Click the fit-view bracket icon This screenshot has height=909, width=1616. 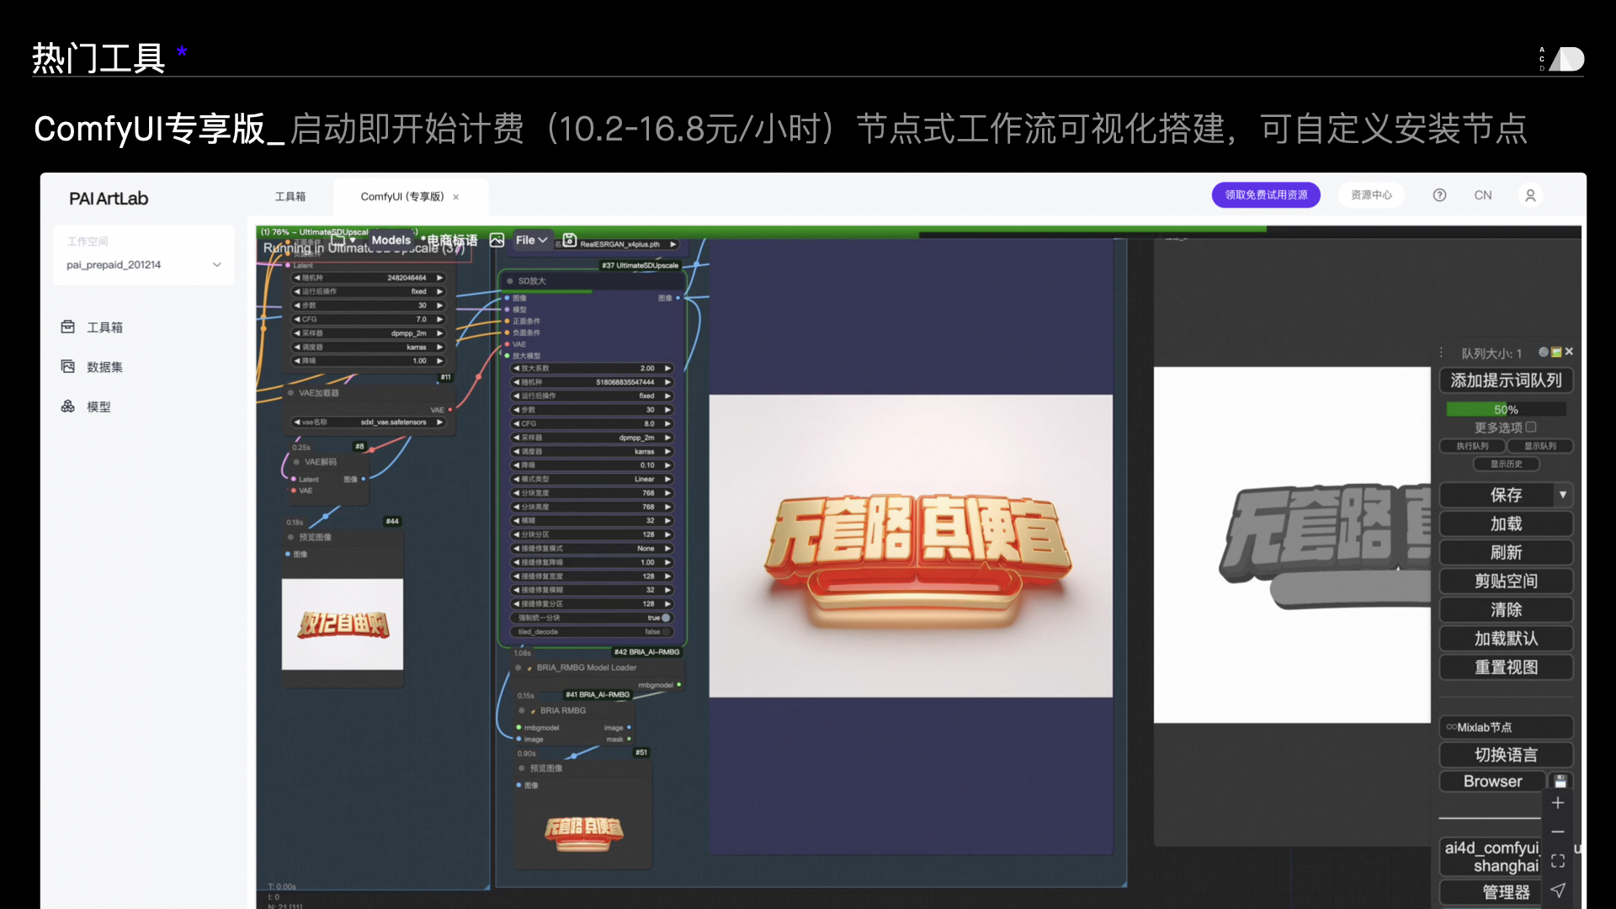[1558, 861]
